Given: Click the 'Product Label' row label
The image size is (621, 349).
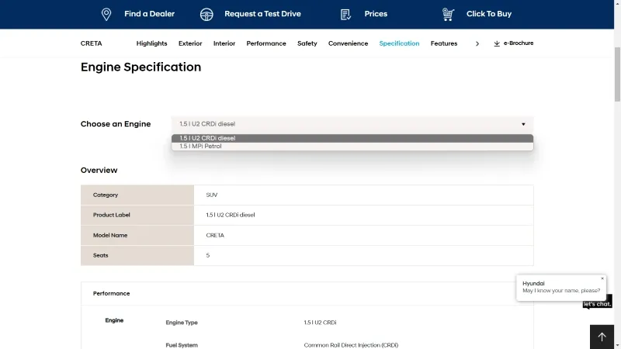Looking at the screenshot, I should tap(111, 215).
